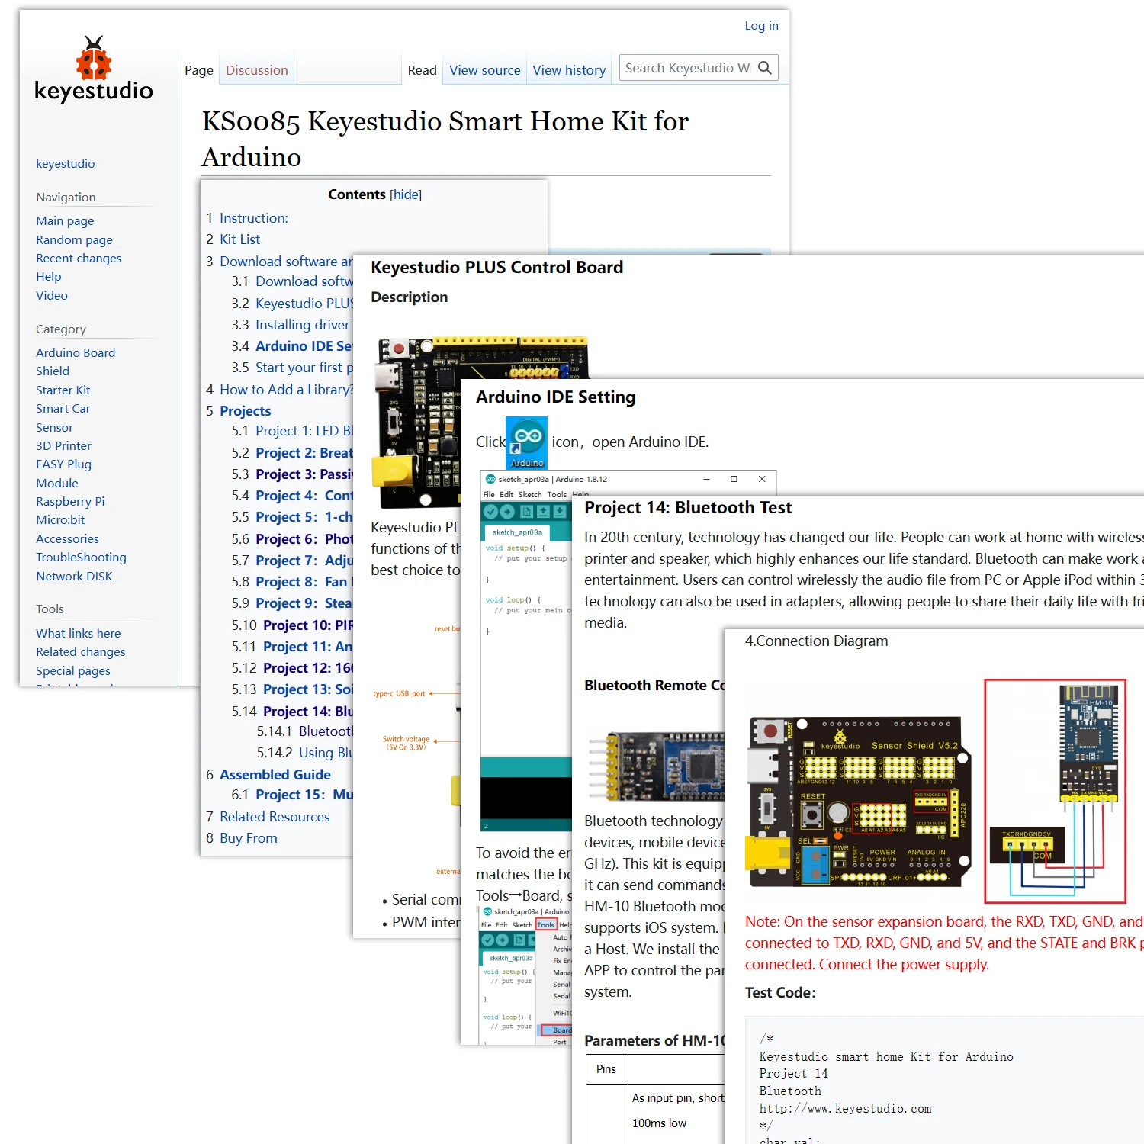Screen dimensions: 1144x1144
Task: Click the Help sidebar link
Action: pyautogui.click(x=48, y=276)
